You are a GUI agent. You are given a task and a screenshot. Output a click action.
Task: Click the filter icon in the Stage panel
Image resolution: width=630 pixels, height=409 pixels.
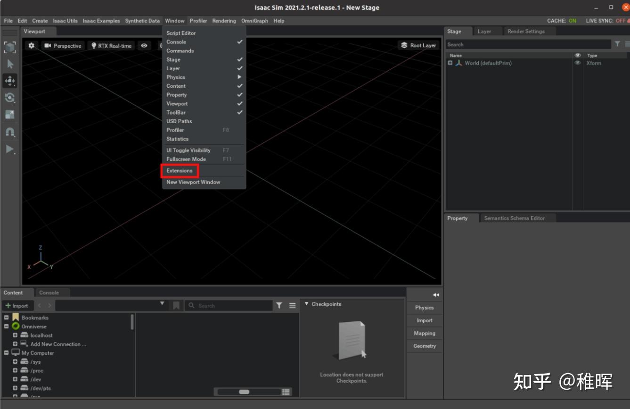click(617, 44)
